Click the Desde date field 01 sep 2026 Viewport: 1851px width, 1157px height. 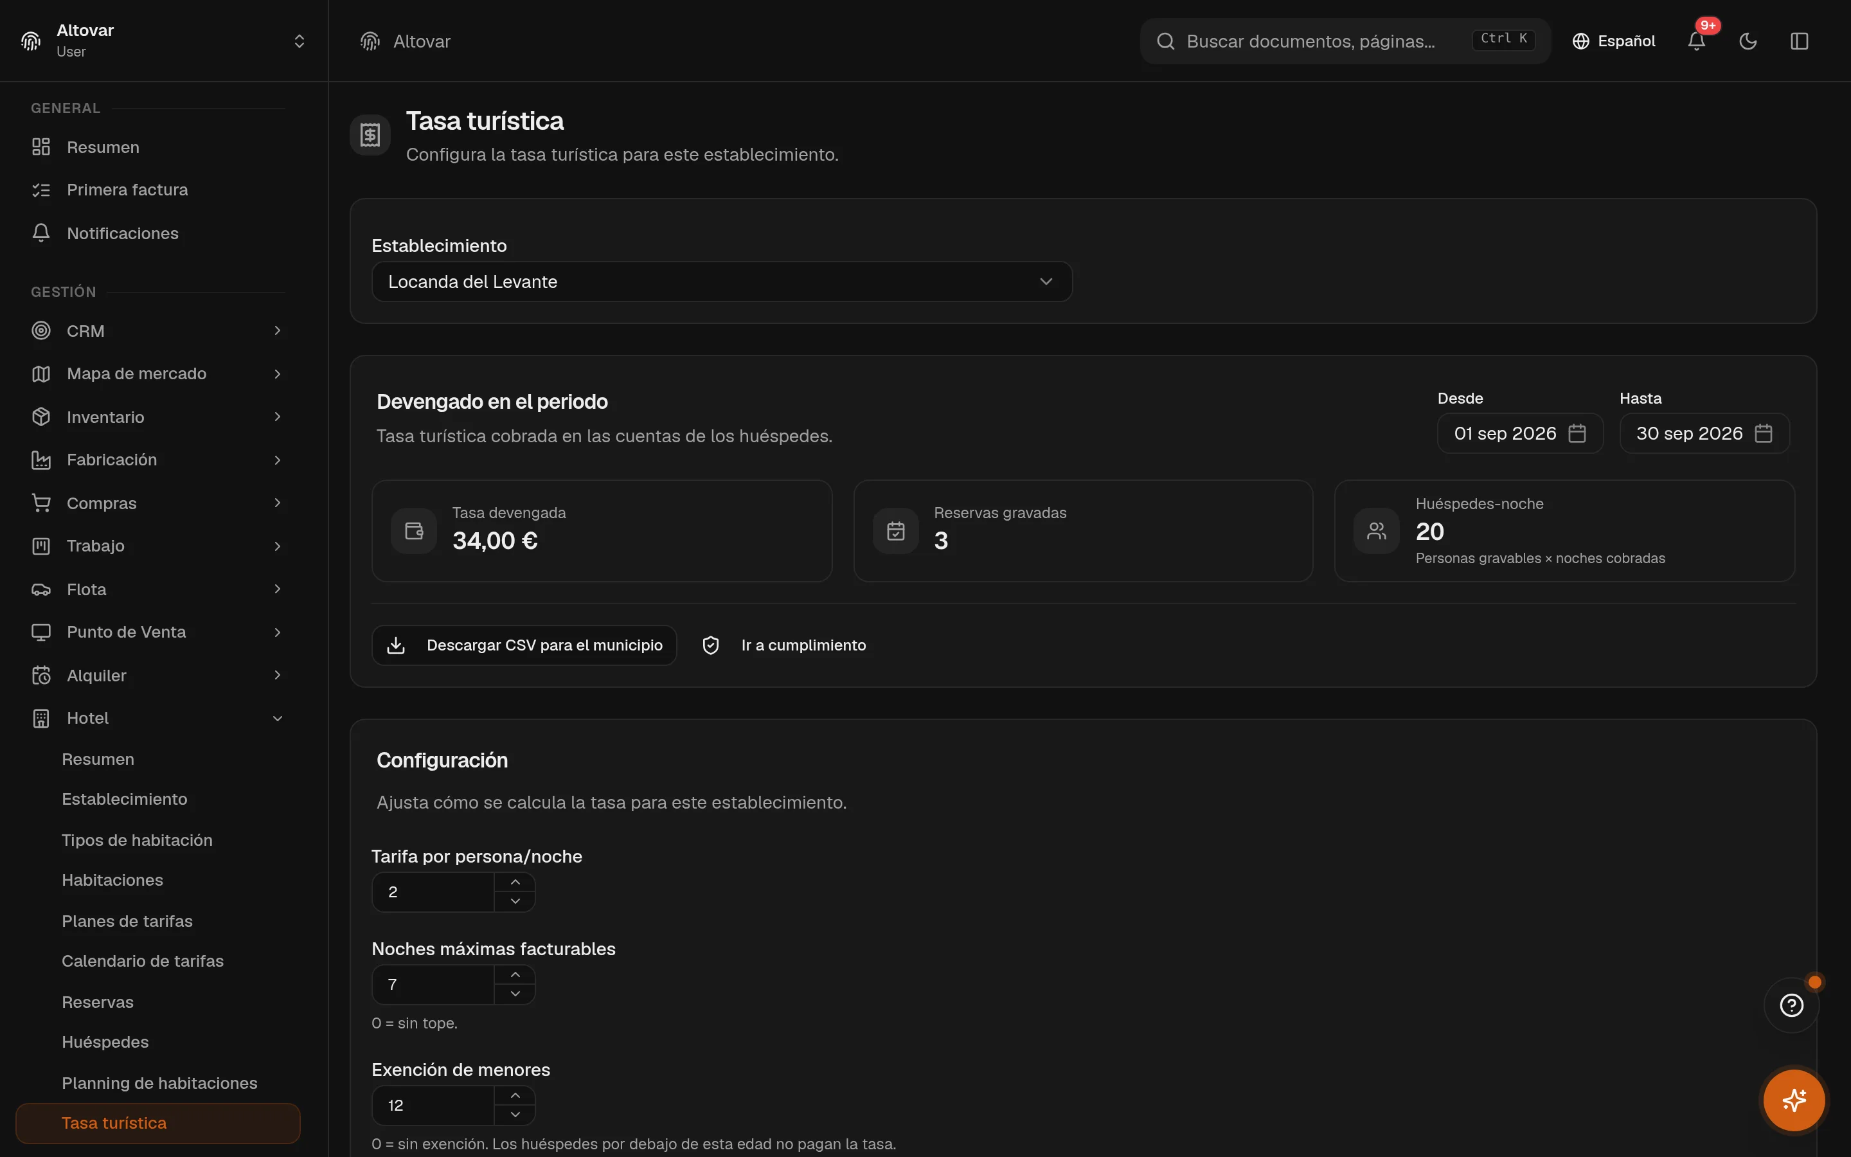tap(1520, 433)
